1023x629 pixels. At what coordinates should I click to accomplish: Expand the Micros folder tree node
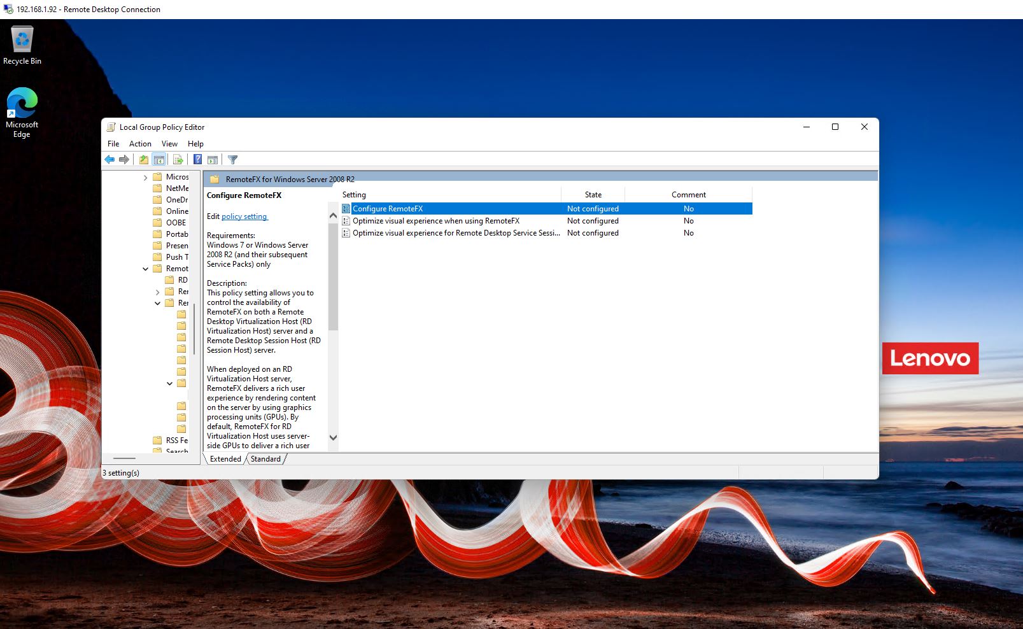[145, 178]
